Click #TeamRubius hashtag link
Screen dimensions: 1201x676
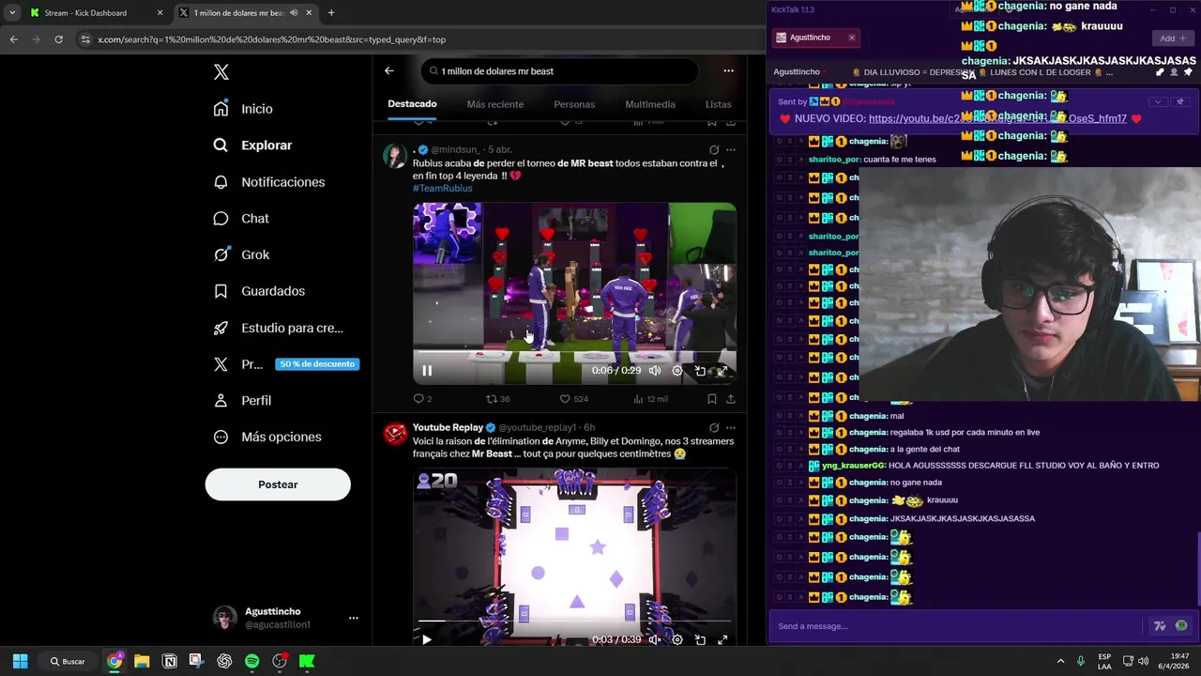point(443,189)
